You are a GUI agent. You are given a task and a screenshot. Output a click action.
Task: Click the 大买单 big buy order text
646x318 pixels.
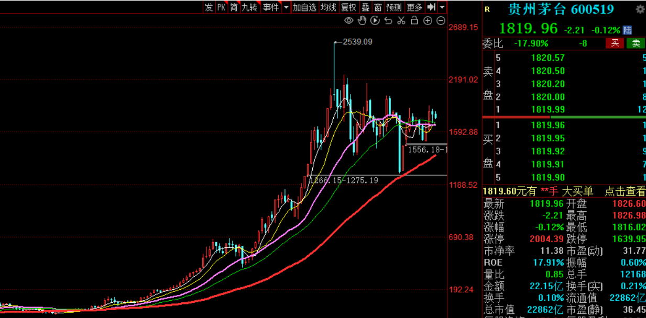577,191
